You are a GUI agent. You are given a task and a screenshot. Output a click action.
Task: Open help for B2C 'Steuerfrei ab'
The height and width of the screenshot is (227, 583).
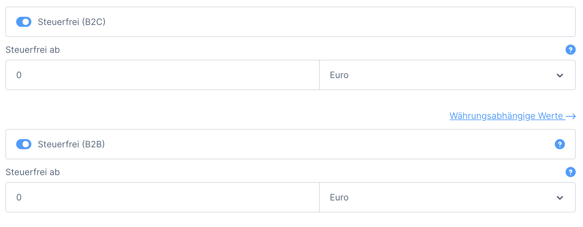tap(570, 50)
